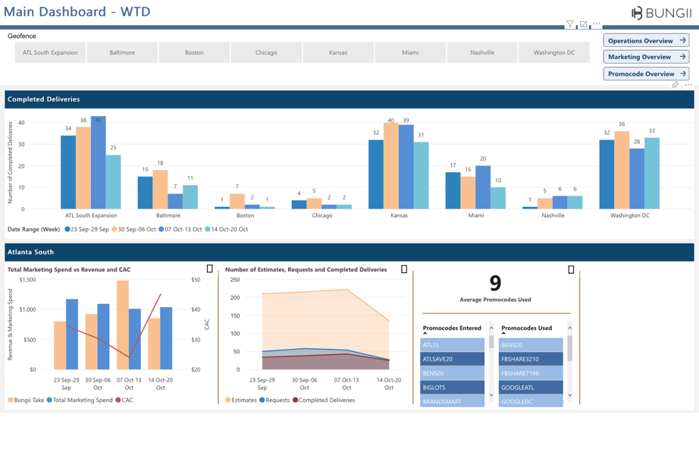This screenshot has width=699, height=449.
Task: Pin the Completed Deliveries visual
Action: pyautogui.click(x=675, y=85)
